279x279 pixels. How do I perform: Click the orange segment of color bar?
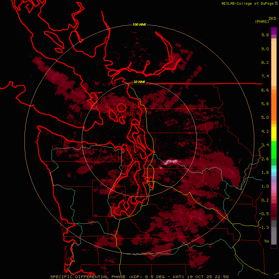click(274, 107)
